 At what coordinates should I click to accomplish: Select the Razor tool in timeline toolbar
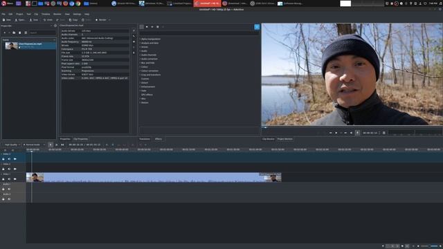pyautogui.click(x=57, y=145)
